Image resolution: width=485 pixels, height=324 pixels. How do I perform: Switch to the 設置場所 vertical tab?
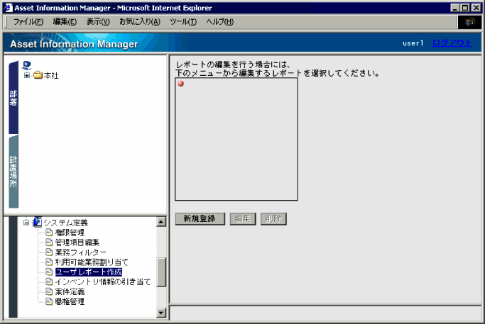coord(13,172)
